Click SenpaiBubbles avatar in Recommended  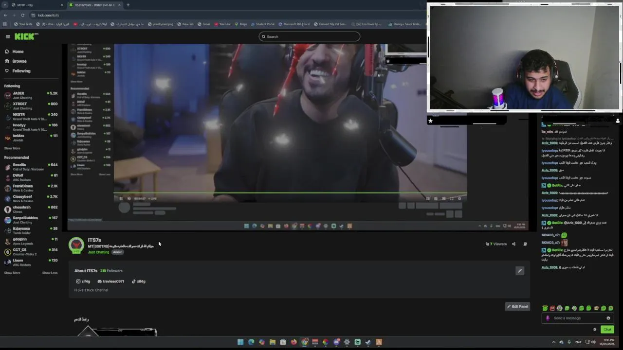[8, 220]
